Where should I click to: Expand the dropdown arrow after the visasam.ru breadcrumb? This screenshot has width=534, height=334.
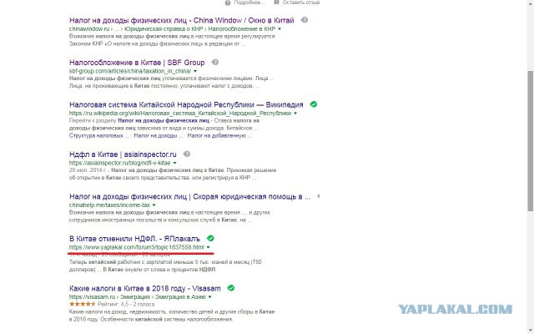pyautogui.click(x=209, y=297)
